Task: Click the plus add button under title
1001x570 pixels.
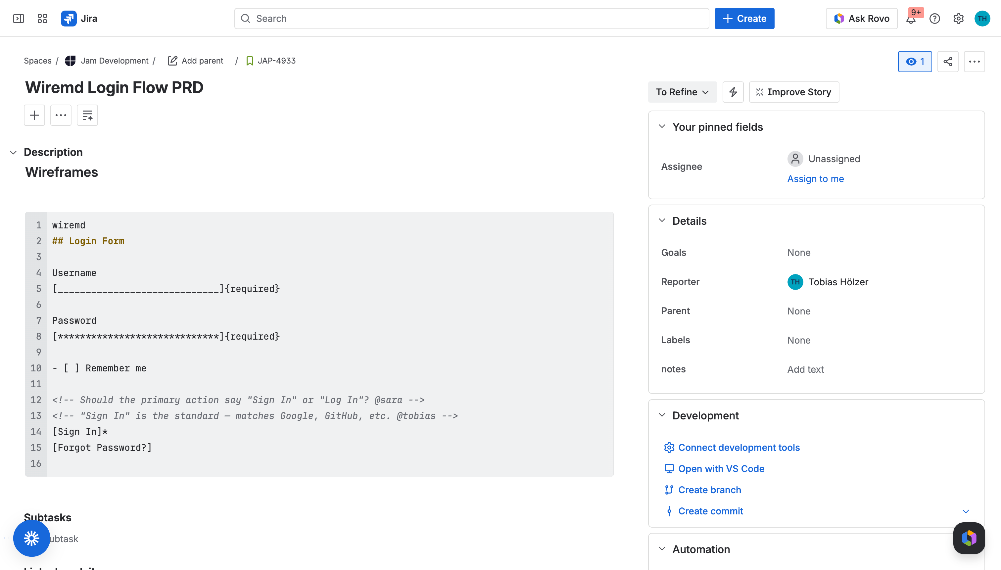Action: point(34,115)
